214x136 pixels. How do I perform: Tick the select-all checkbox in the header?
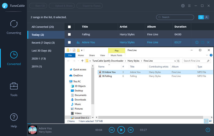(69, 27)
